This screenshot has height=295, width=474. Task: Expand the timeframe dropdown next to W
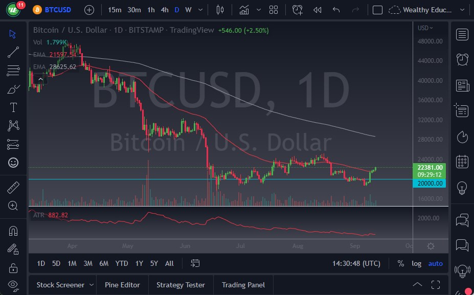200,10
